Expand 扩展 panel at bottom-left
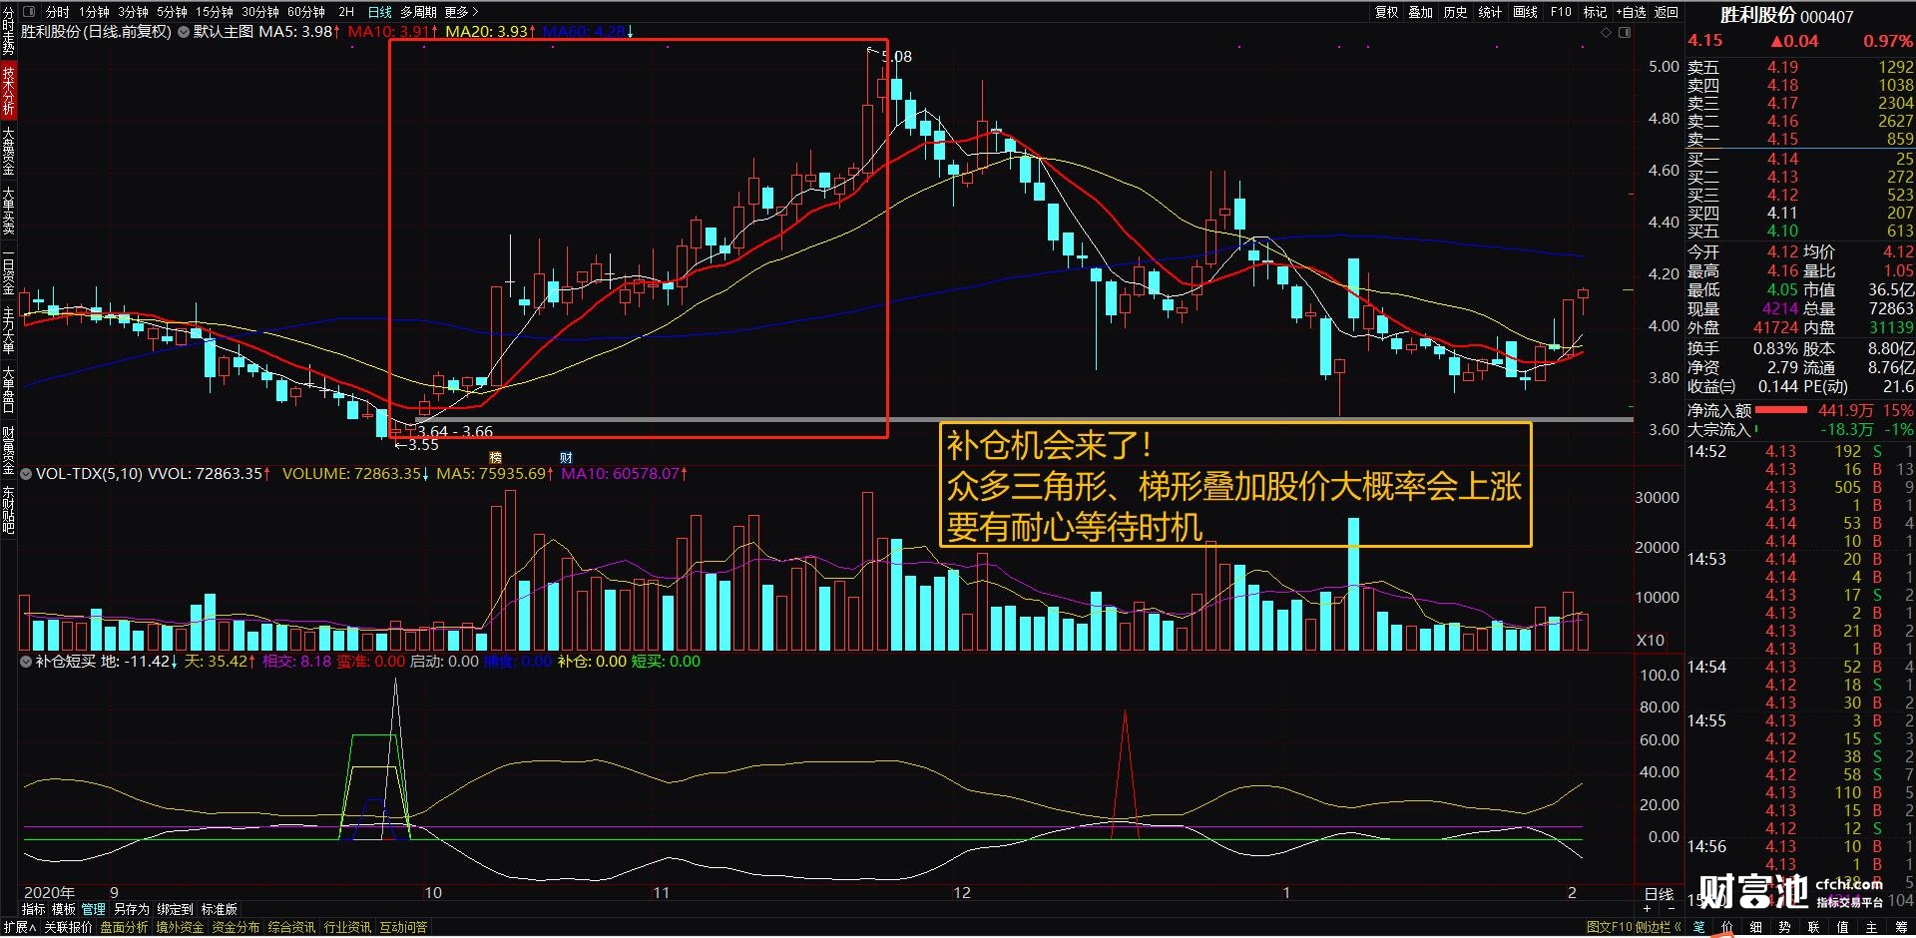The width and height of the screenshot is (1916, 938). pyautogui.click(x=19, y=927)
